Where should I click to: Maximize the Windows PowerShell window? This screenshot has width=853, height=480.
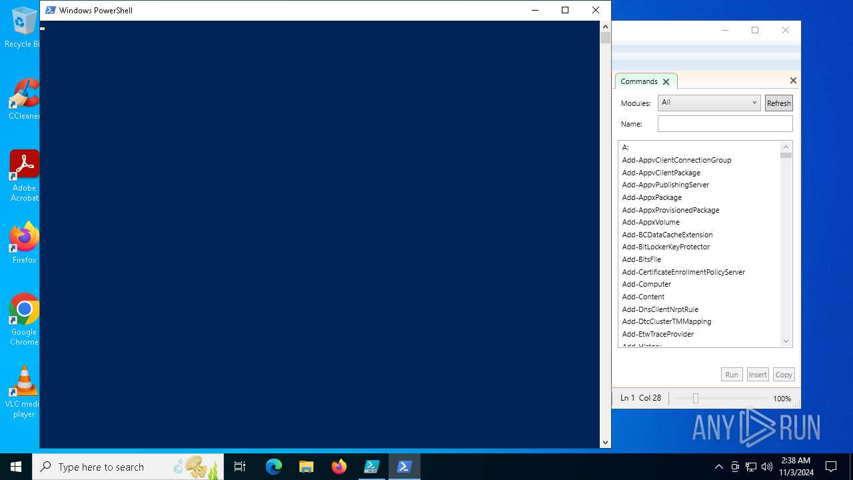565,10
